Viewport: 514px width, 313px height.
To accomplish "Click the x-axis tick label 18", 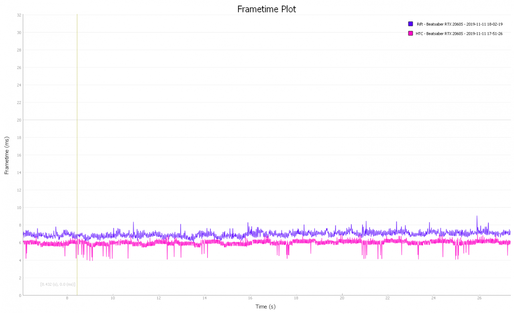I will click(x=296, y=298).
